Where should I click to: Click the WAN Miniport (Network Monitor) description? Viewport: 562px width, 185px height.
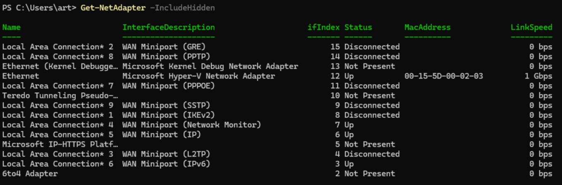pos(192,125)
